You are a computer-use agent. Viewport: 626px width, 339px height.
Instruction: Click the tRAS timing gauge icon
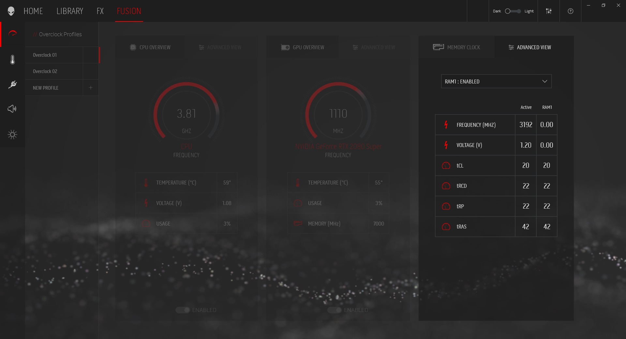(x=446, y=227)
